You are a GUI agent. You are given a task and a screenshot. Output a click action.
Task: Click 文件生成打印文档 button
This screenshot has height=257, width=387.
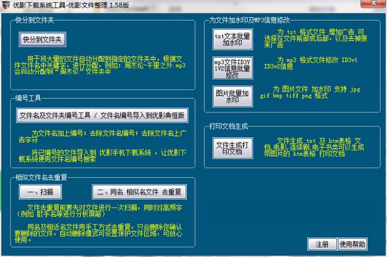tap(233, 148)
